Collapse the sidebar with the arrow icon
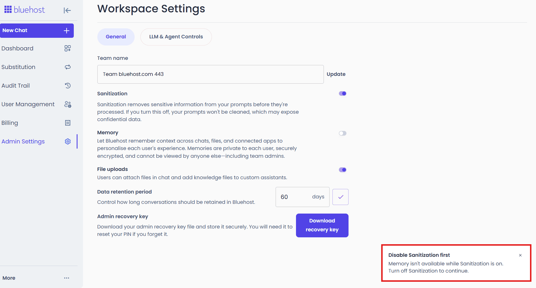 [67, 11]
